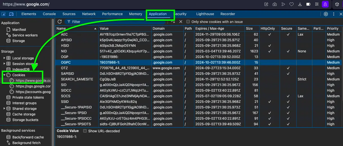The width and height of the screenshot is (343, 146).
Task: Click the Cache storage database icon
Action: [8, 114]
